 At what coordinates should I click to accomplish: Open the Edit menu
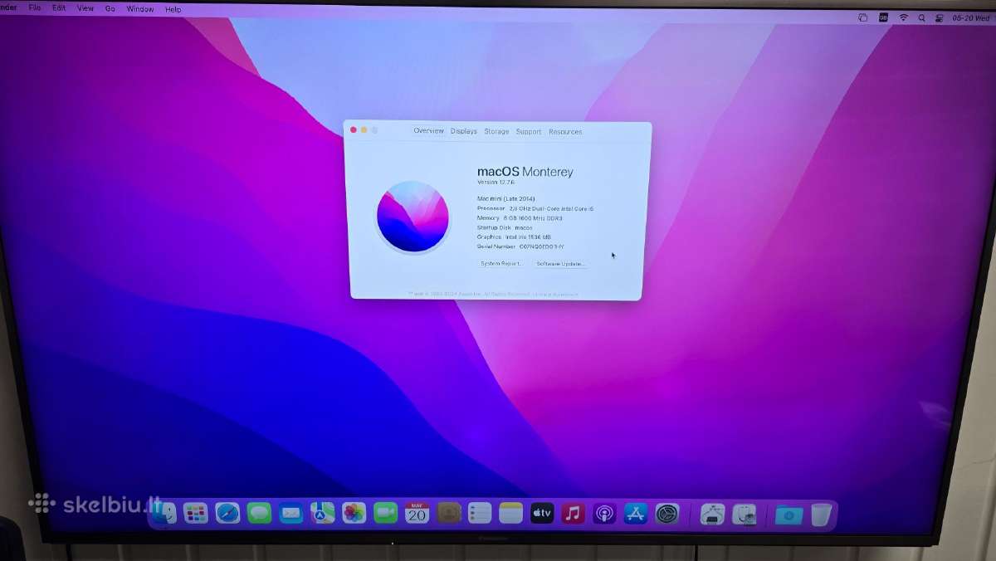pos(59,7)
